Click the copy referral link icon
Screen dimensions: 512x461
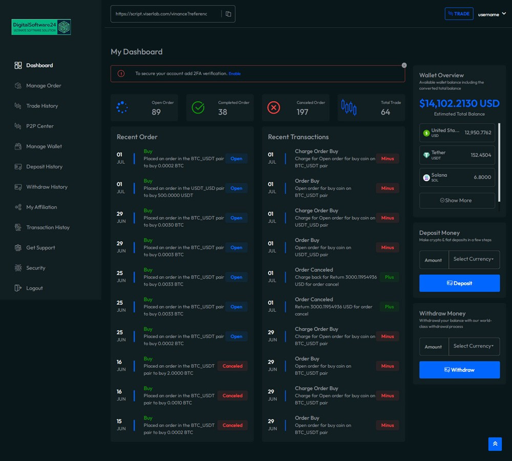click(x=228, y=14)
